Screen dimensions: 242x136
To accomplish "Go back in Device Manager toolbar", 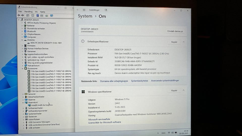I will pos(19,15).
